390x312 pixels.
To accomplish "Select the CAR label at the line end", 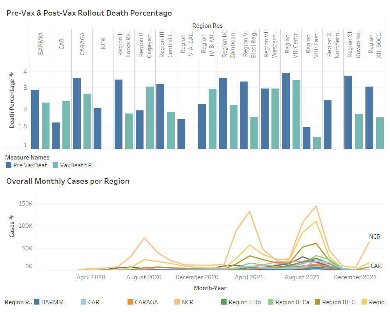I will pyautogui.click(x=375, y=266).
